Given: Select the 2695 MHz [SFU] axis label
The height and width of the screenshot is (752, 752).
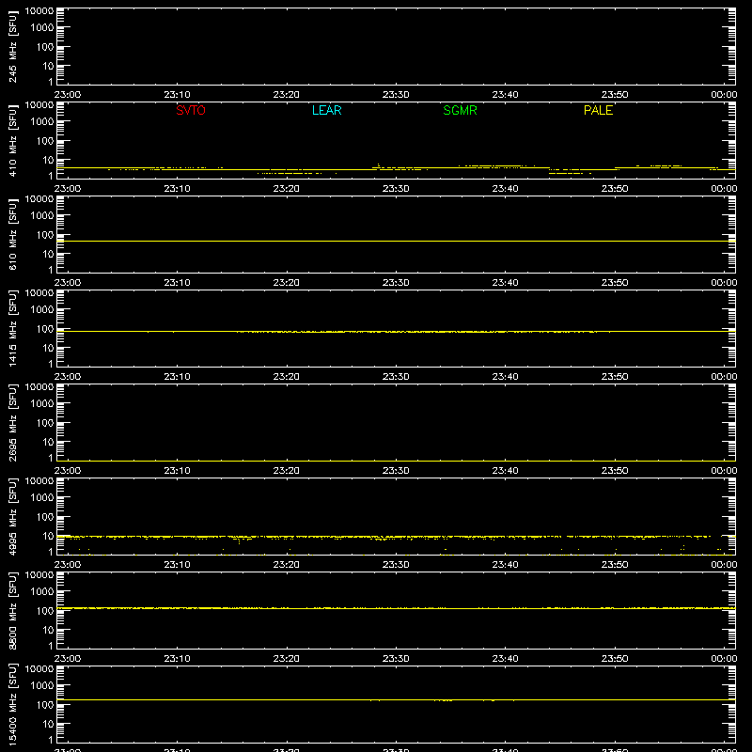Looking at the screenshot, I should [12, 422].
